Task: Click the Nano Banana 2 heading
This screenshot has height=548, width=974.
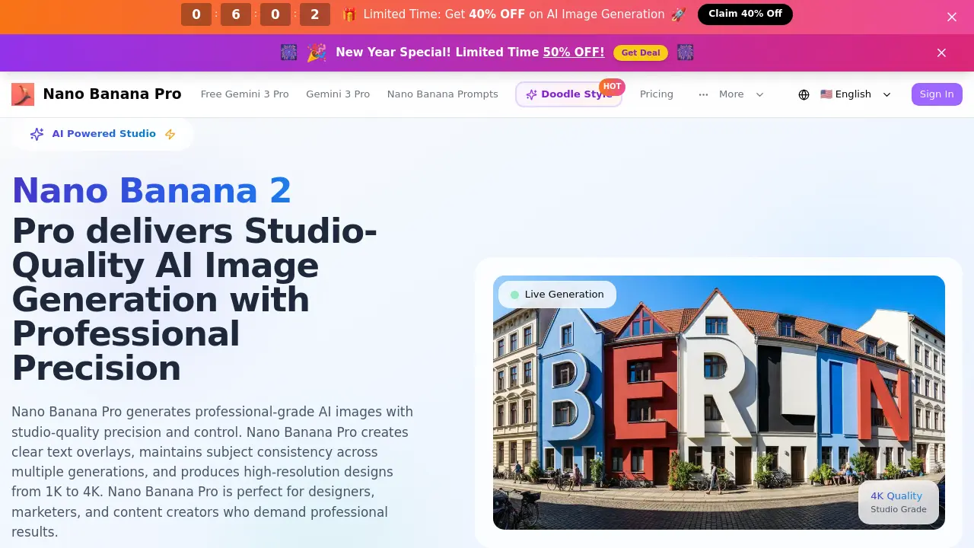Action: (x=151, y=190)
